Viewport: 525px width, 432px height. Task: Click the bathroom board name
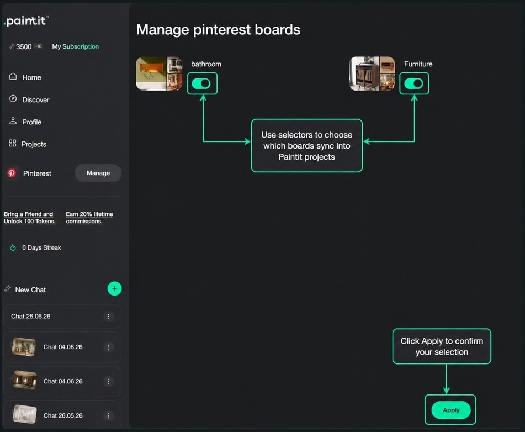pyautogui.click(x=206, y=64)
